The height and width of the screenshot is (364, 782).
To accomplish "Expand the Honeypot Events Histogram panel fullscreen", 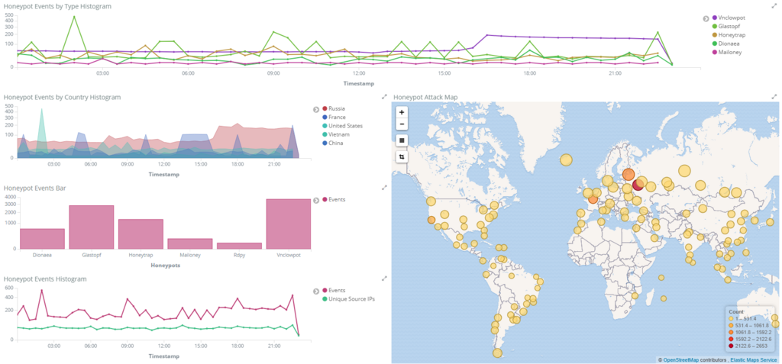I will (384, 279).
